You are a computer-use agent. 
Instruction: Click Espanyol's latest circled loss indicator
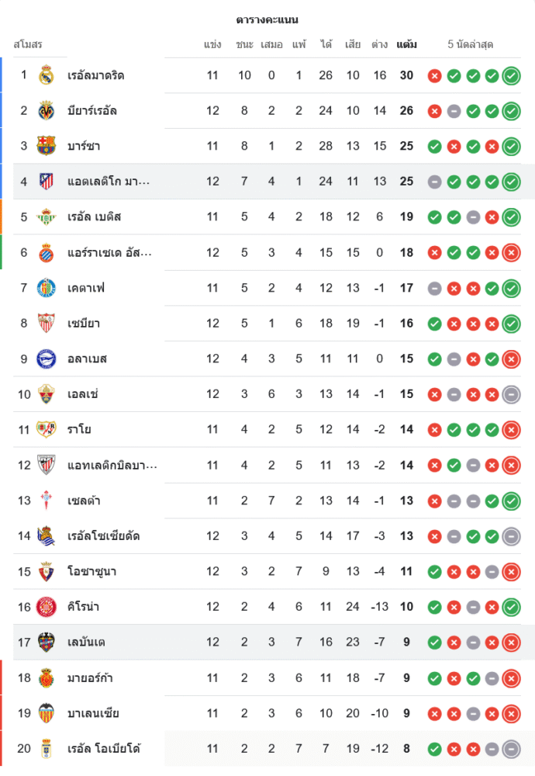click(x=511, y=252)
